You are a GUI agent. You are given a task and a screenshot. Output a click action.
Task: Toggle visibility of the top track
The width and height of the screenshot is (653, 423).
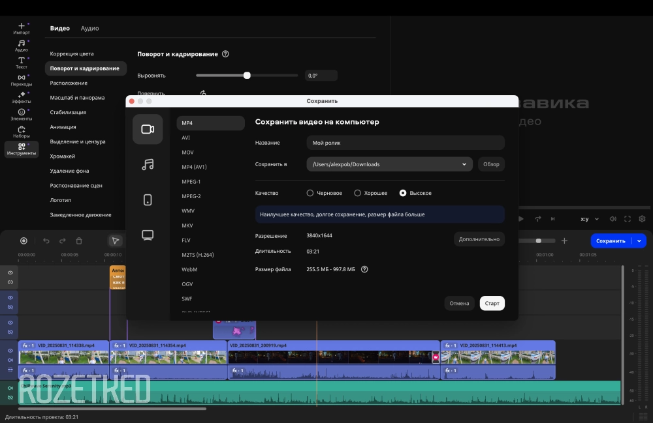click(x=10, y=272)
